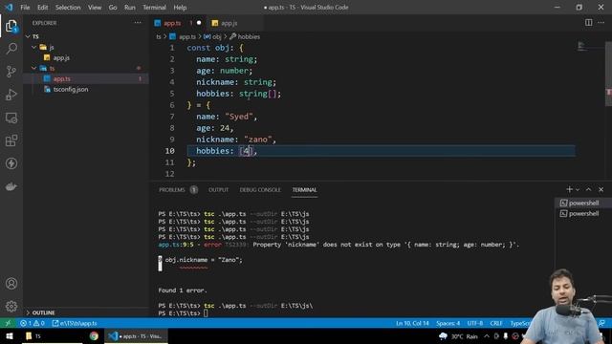Show the Debug Console tab
Image resolution: width=612 pixels, height=344 pixels.
point(260,190)
